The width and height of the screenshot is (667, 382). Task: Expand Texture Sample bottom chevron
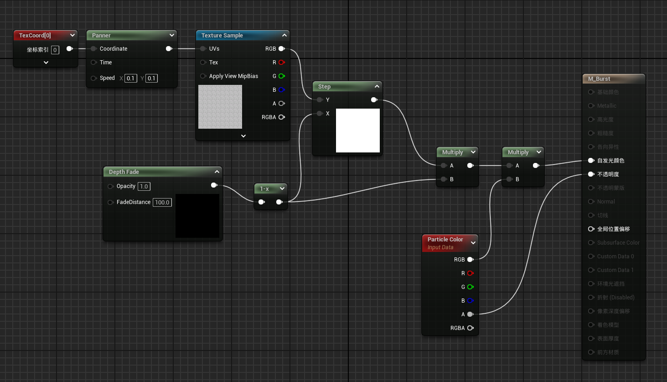[243, 136]
